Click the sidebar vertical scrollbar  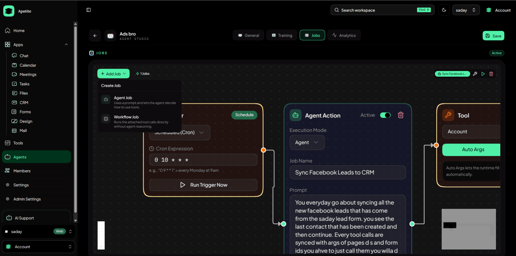coord(75,119)
